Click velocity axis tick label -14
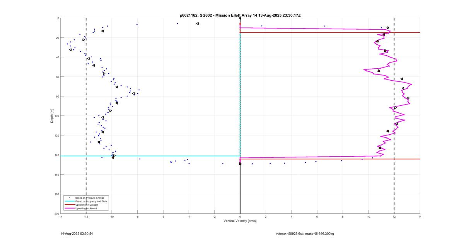464x240 pixels. [60, 217]
